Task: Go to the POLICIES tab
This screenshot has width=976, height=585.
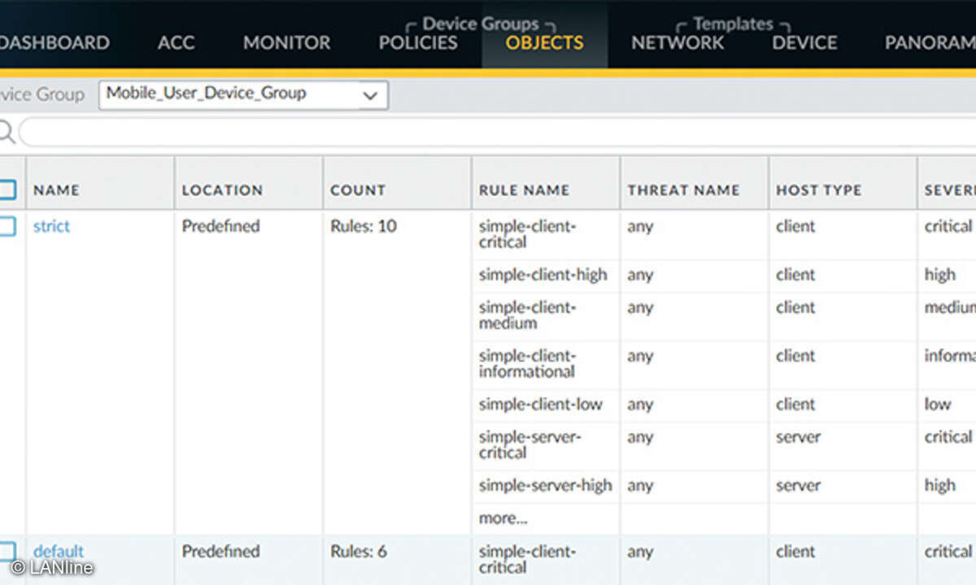Action: [x=418, y=42]
